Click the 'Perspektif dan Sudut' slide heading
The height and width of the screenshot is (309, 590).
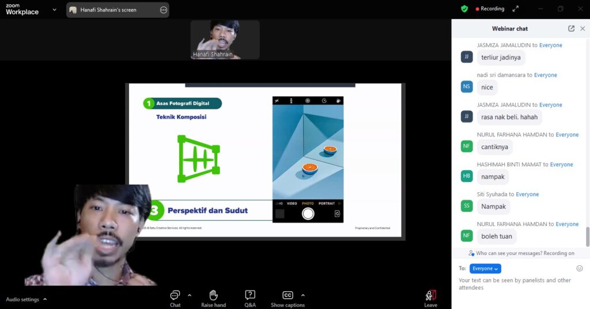207,211
